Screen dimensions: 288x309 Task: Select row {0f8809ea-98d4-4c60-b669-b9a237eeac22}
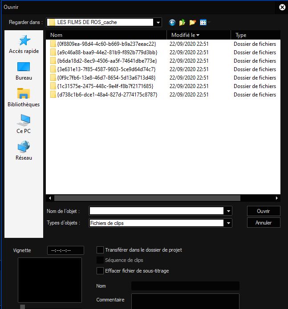163,44
